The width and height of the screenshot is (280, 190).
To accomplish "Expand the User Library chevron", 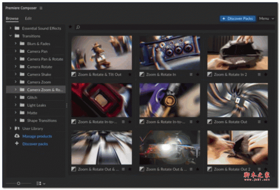I will point(10,128).
